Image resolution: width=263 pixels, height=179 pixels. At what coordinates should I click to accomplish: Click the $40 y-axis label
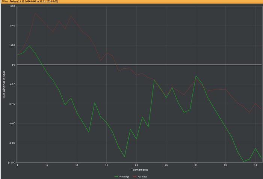tap(12, 26)
